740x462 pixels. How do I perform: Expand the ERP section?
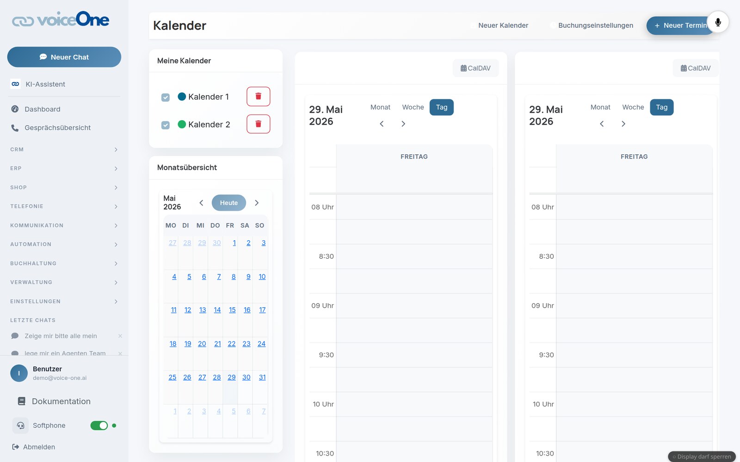click(64, 168)
